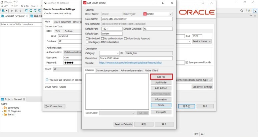The image size is (258, 137).
Task: Open the 파일(F) menu
Action: tap(5, 6)
